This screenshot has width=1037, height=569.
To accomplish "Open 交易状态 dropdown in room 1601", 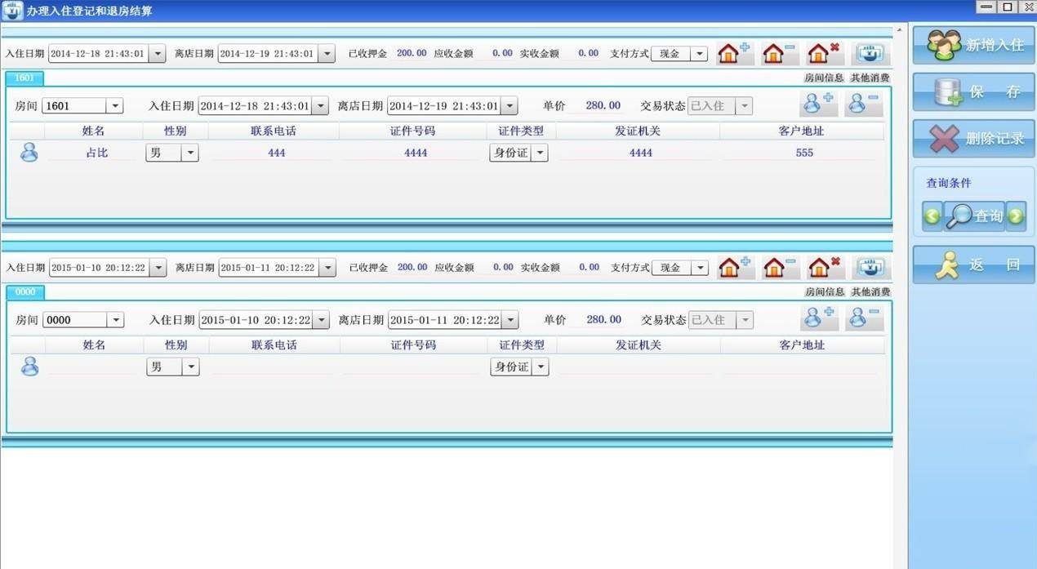I will point(744,106).
